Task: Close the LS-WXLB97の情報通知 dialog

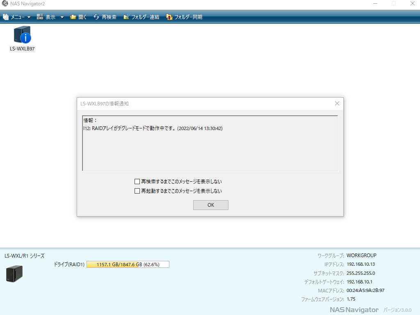Action: coord(337,104)
